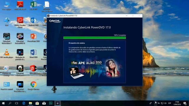Open taskbar search magnifier
The height and width of the screenshot is (106, 189).
click(10, 103)
